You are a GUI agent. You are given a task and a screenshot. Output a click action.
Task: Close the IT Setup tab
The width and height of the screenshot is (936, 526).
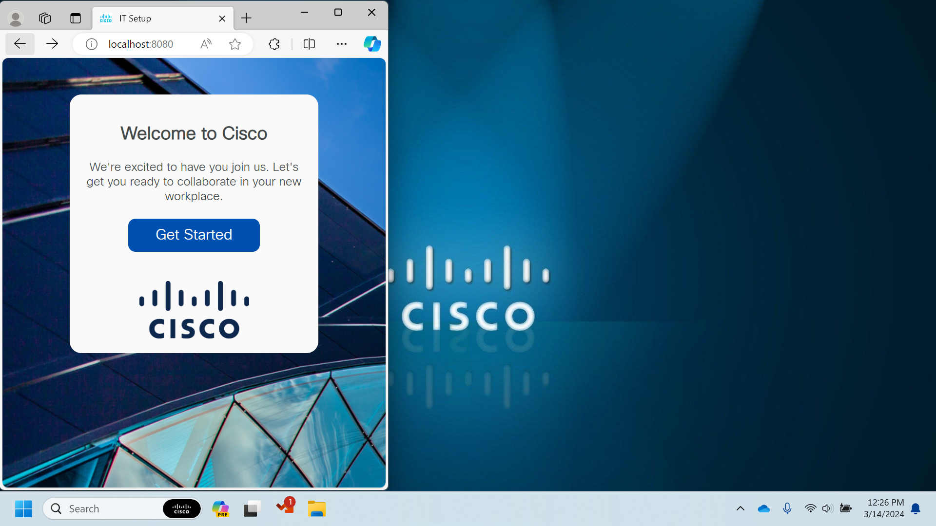(222, 19)
